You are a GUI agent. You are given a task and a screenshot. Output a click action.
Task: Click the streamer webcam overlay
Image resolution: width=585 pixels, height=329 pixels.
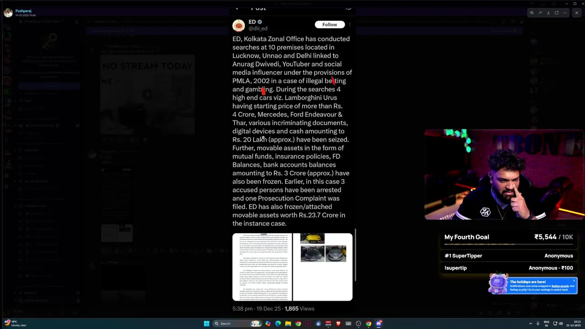click(504, 174)
